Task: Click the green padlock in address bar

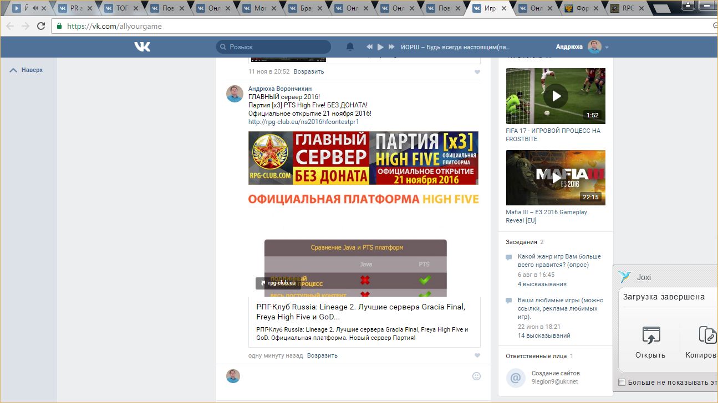Action: [x=59, y=26]
